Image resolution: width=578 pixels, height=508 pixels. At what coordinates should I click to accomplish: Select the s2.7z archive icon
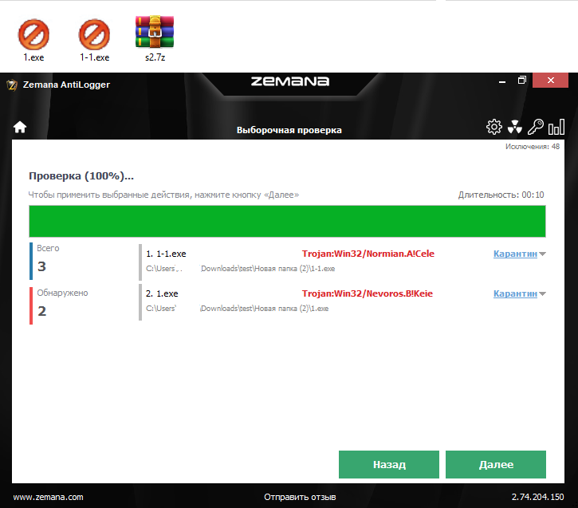coord(155,32)
